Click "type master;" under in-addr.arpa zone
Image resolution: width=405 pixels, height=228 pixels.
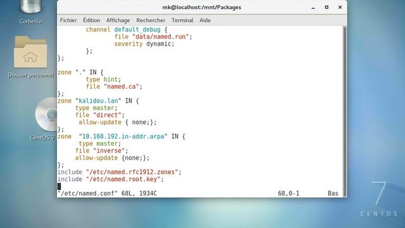point(100,144)
